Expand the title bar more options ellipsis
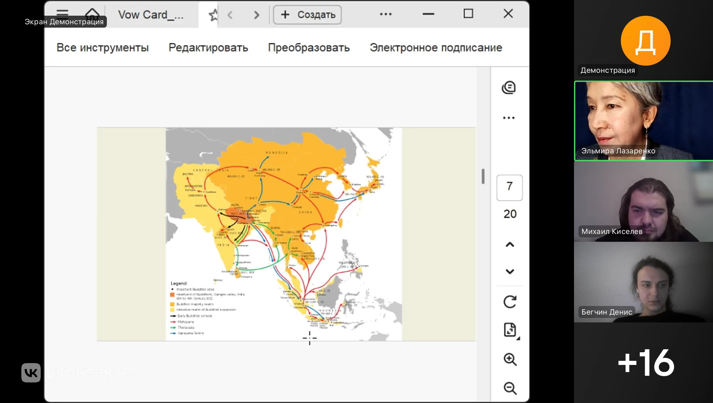The width and height of the screenshot is (713, 403). (x=386, y=14)
